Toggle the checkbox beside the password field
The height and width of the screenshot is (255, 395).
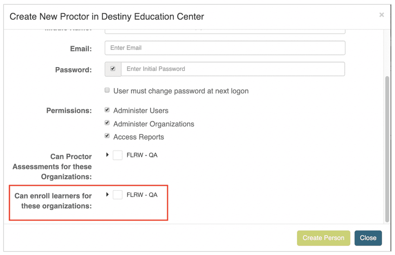[x=113, y=69]
